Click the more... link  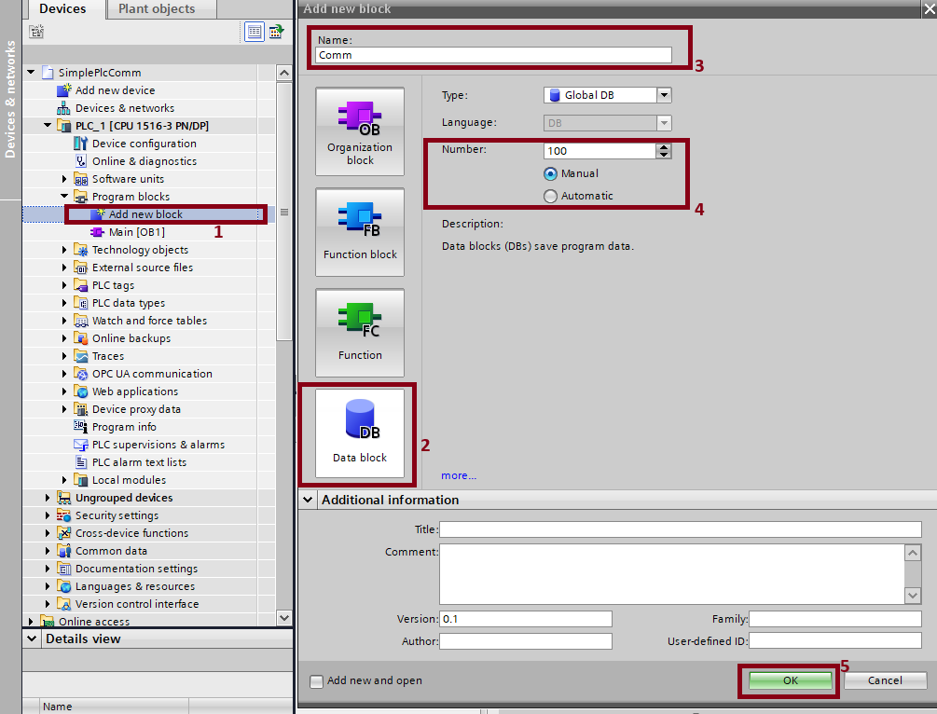459,475
